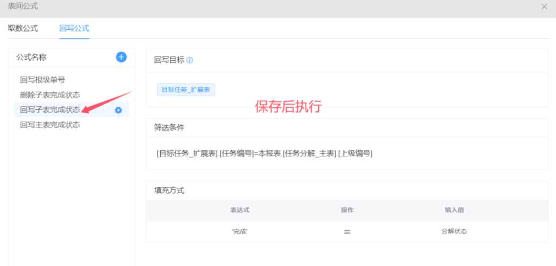Click the 筛选条件 expression text
Viewport: 556px width, 266px height.
point(264,154)
